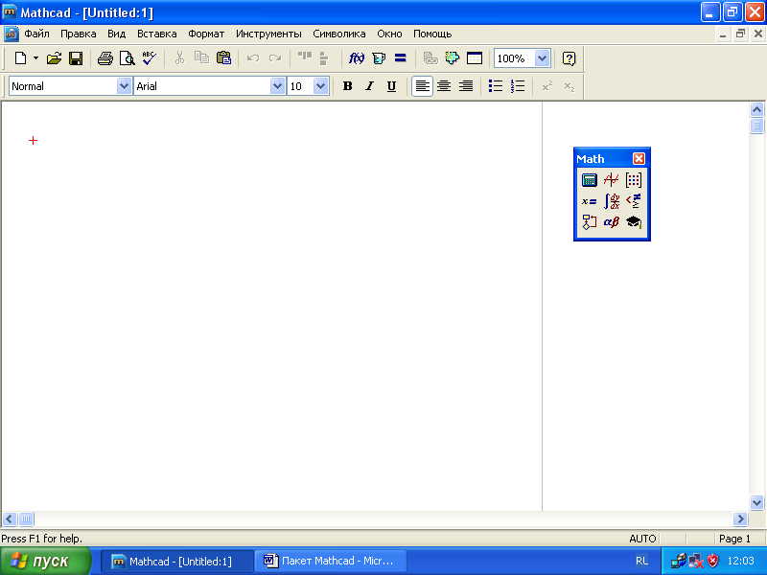This screenshot has width=767, height=575.
Task: Open New document template dropdown arrow
Action: [x=35, y=58]
